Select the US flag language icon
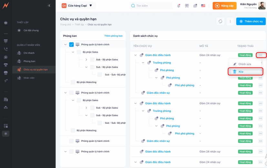 coord(203,6)
